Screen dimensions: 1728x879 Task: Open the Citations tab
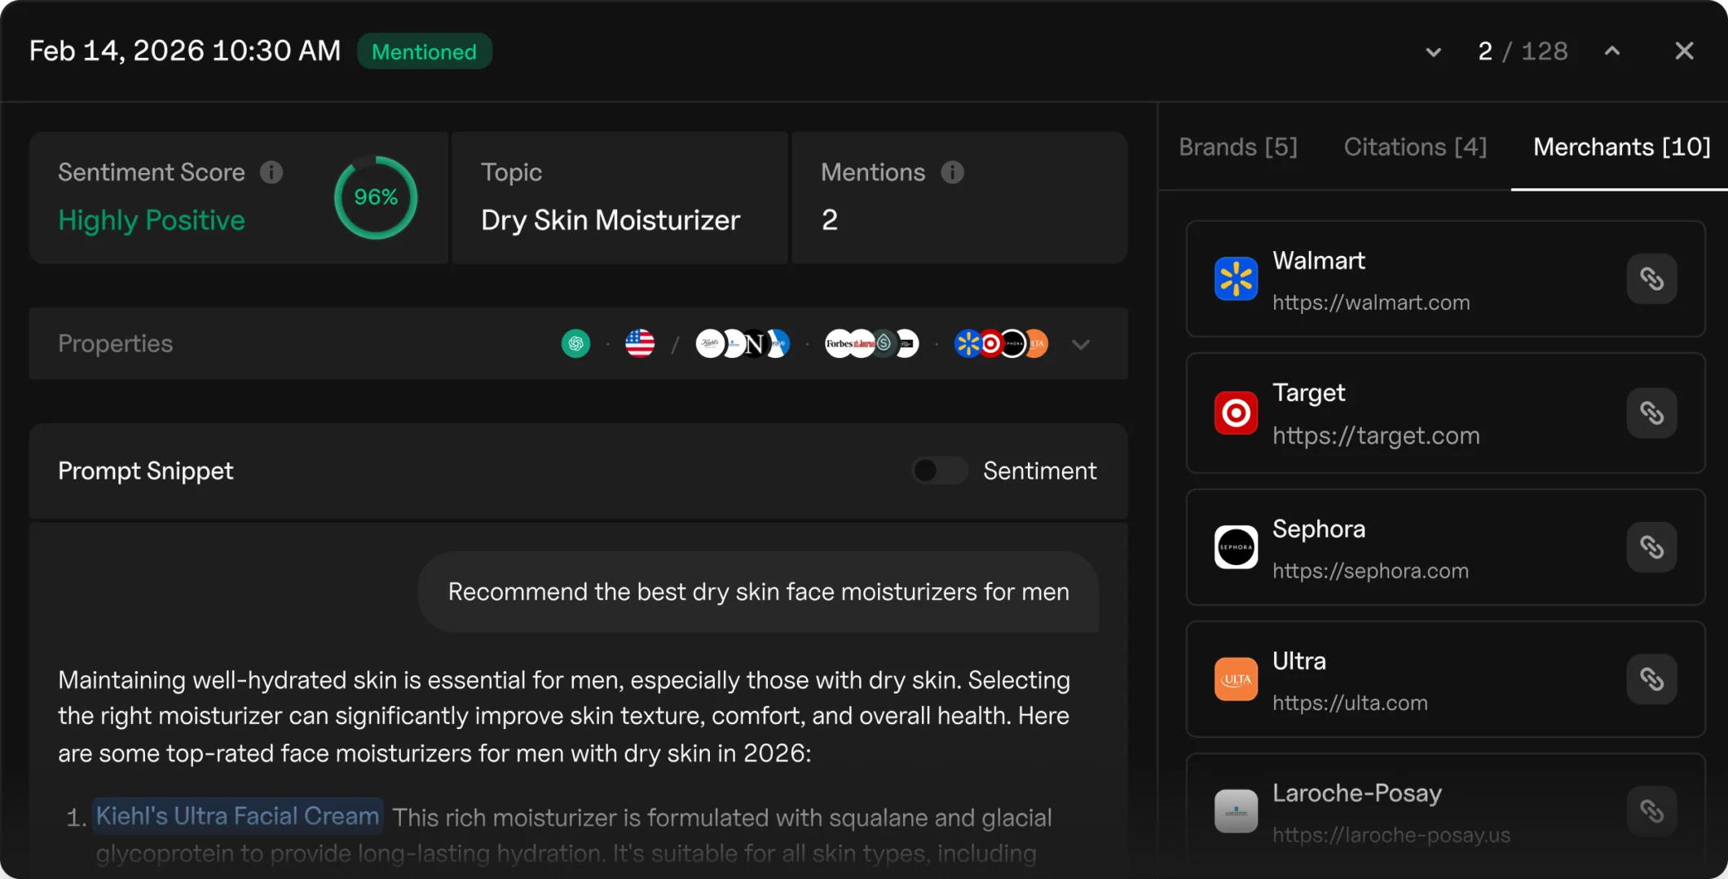pos(1415,147)
